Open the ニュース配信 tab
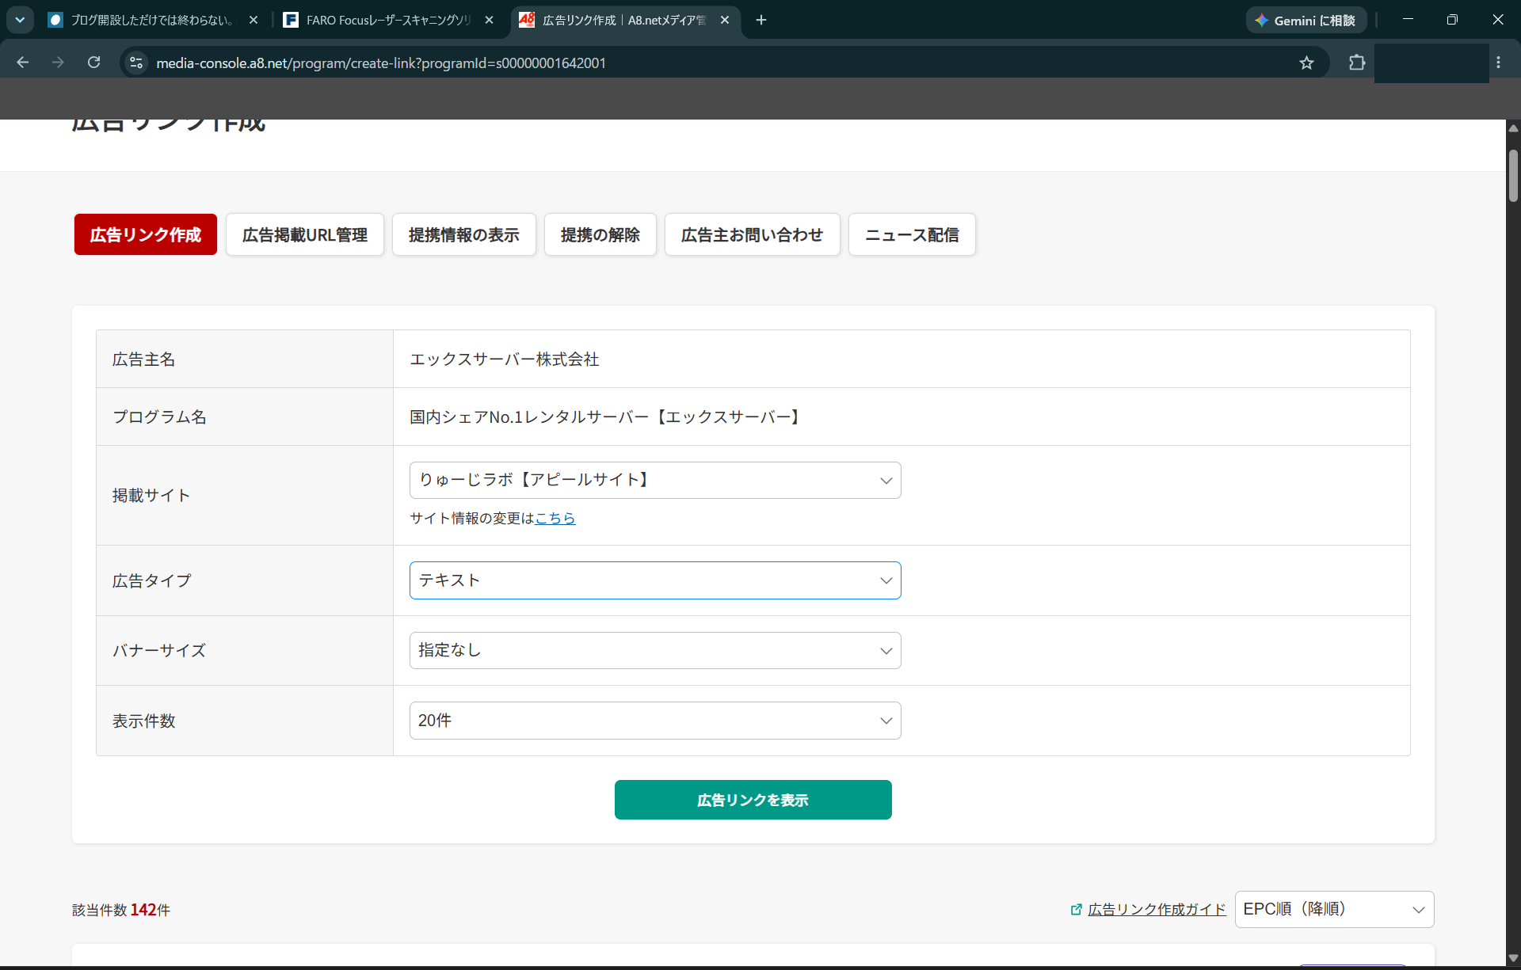1521x970 pixels. coord(912,234)
